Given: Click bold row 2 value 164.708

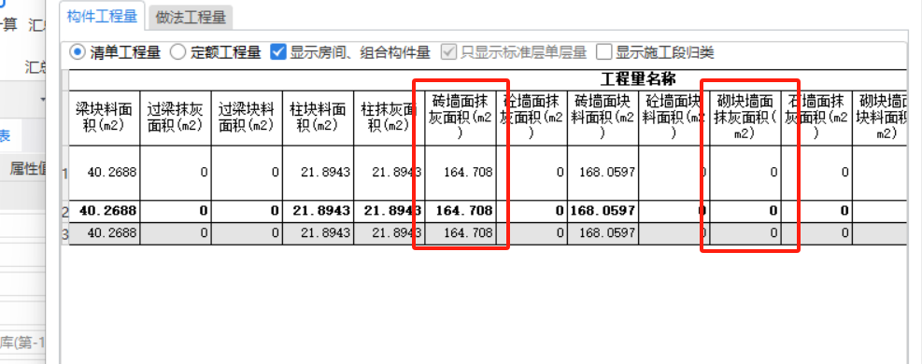Looking at the screenshot, I should point(460,211).
